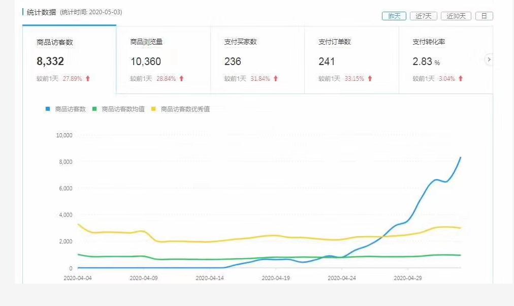Open the 日 custom date selector
This screenshot has height=306, width=514.
tap(484, 16)
